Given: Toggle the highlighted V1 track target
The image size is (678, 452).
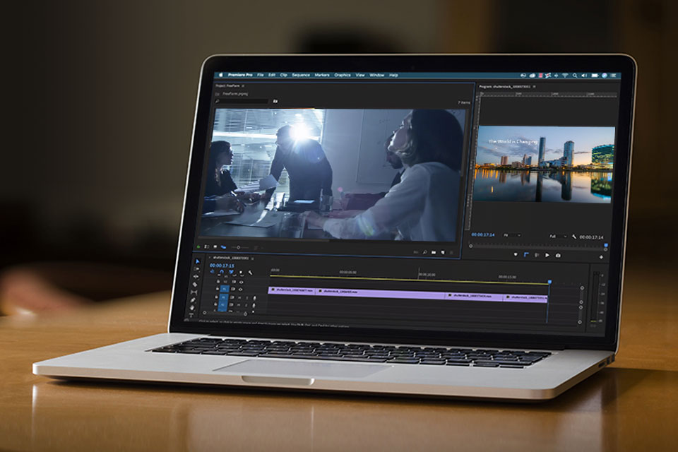Looking at the screenshot, I should tap(224, 289).
